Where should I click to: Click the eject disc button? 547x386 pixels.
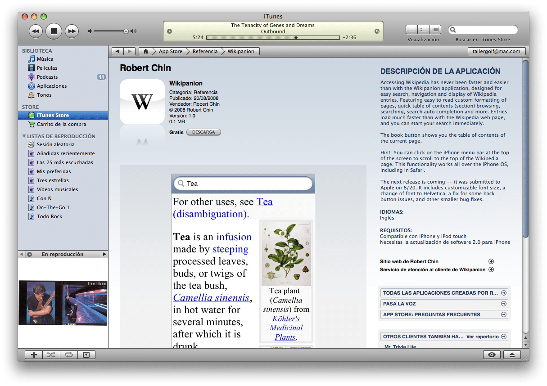[x=512, y=355]
